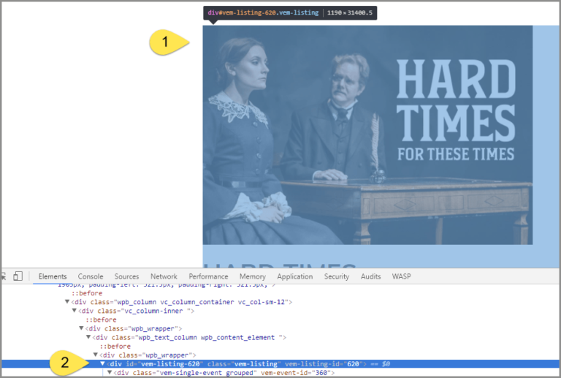Click the Hard Times banner image
This screenshot has width=561, height=378.
[367, 135]
